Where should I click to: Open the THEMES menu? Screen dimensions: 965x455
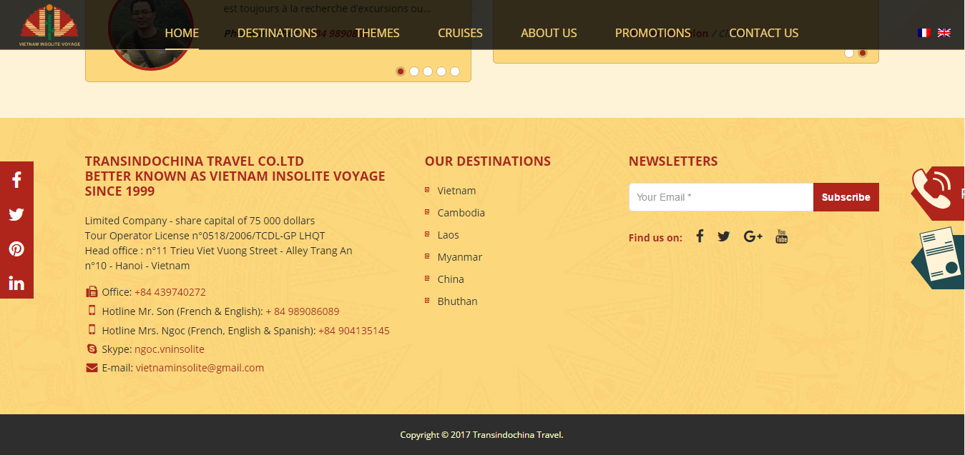click(x=378, y=33)
